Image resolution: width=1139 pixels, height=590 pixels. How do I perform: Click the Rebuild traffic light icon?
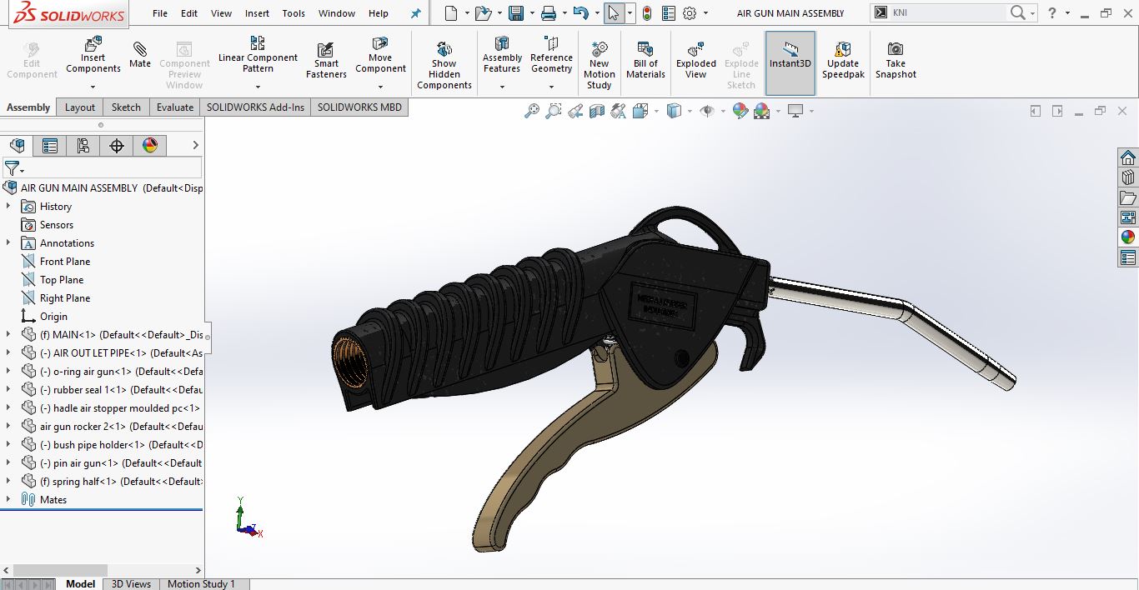(648, 13)
